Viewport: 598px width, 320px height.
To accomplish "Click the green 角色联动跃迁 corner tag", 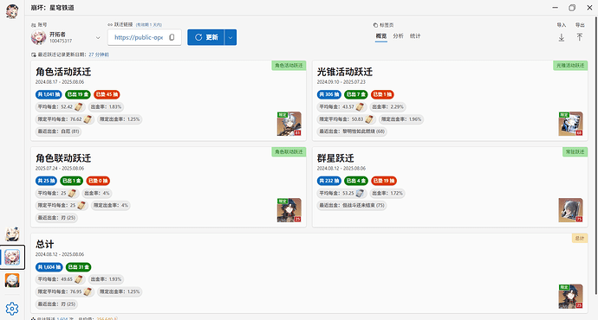I will pyautogui.click(x=289, y=152).
